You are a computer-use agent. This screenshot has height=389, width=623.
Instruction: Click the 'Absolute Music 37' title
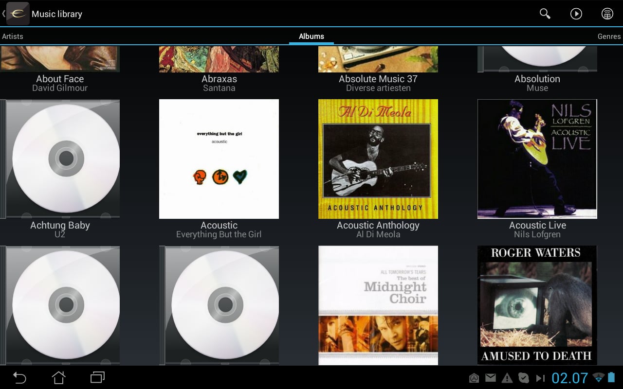(x=378, y=79)
